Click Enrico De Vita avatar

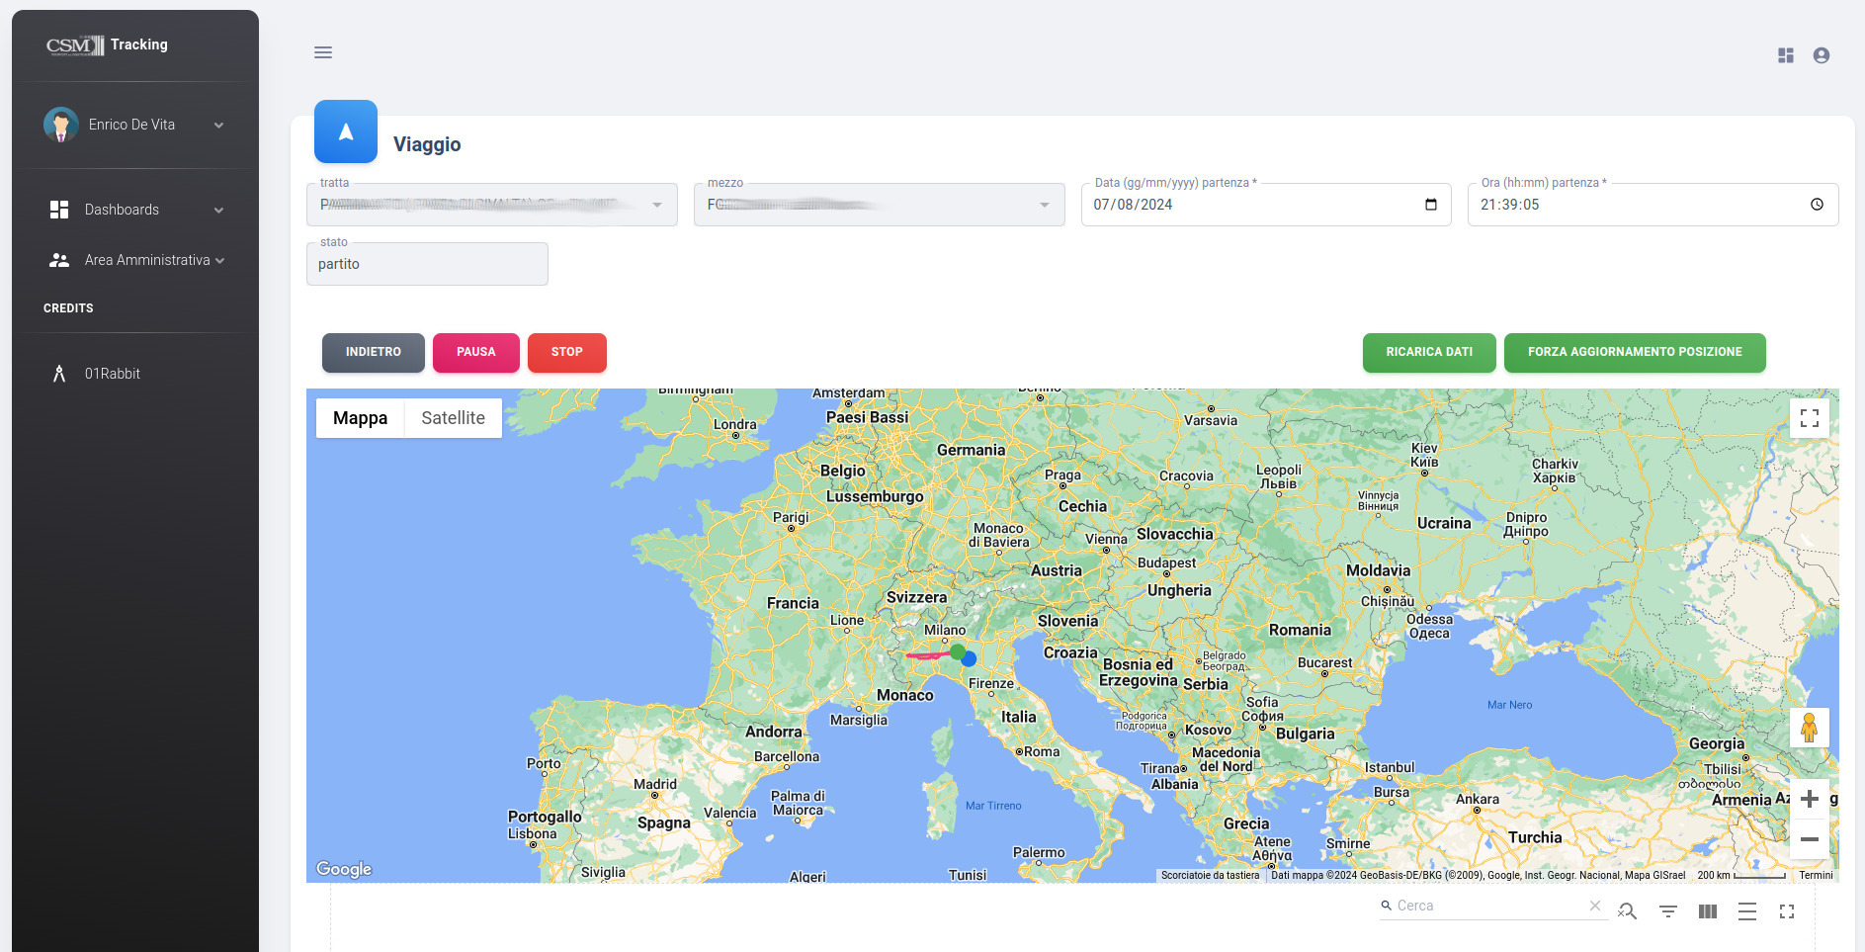pos(61,125)
